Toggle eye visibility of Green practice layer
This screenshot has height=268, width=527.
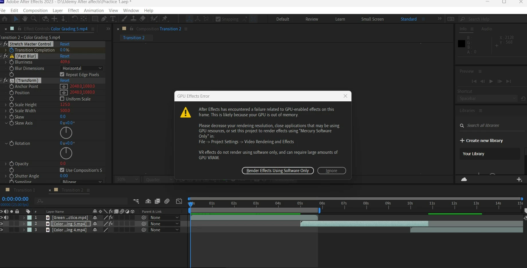click(x=1, y=218)
